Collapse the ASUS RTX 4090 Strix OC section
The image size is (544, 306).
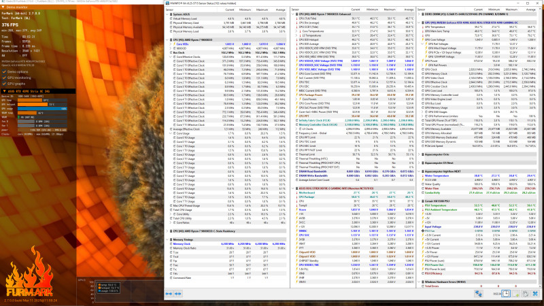point(38,91)
